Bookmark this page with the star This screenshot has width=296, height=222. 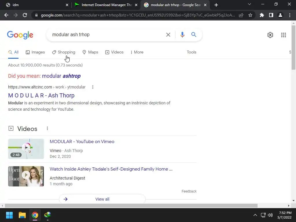point(250,15)
